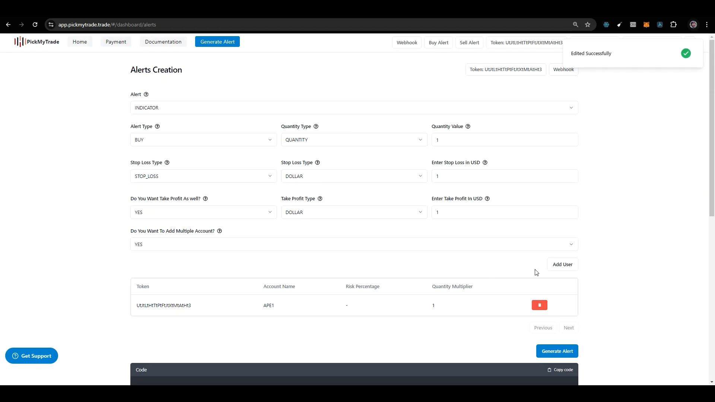The height and width of the screenshot is (402, 715).
Task: Click the Quantity Value input field
Action: tap(505, 140)
